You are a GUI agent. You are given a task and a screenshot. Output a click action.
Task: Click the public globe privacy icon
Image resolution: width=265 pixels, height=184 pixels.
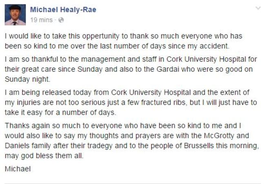click(x=62, y=20)
